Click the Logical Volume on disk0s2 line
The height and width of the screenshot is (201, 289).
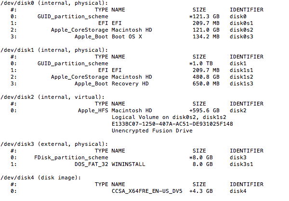(x=169, y=117)
